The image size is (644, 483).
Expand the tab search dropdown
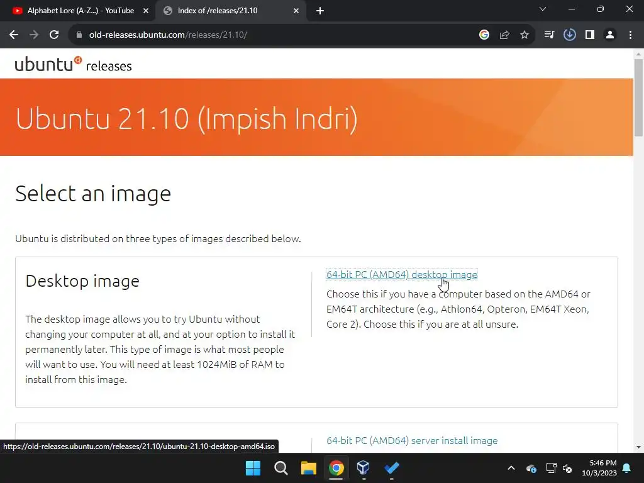click(x=543, y=9)
